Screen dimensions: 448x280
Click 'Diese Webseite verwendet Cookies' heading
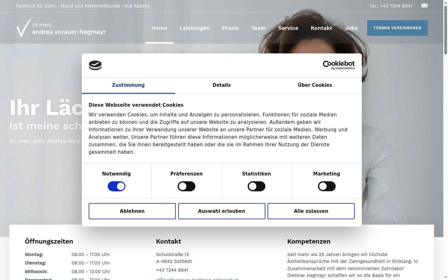(136, 105)
